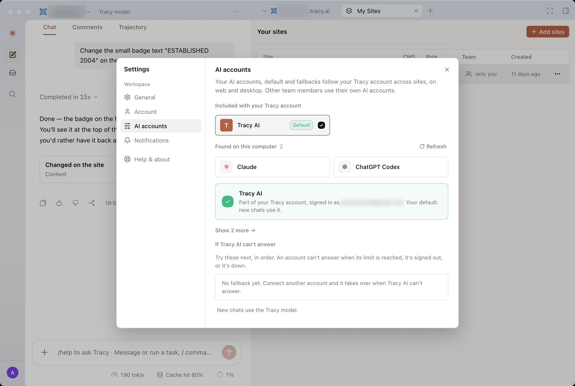The image size is (575, 386).
Task: Open row options for the site created 11 days ago
Action: pyautogui.click(x=557, y=74)
